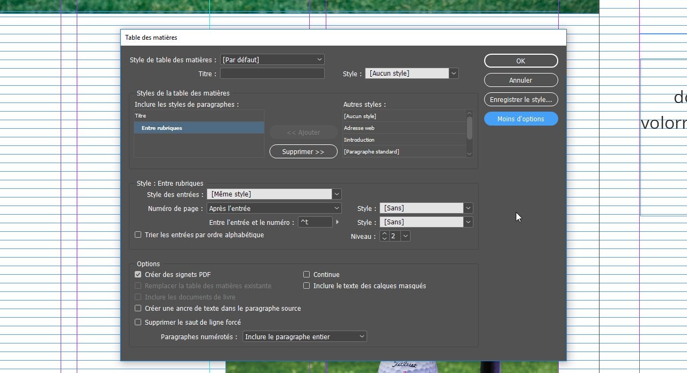Viewport: 687px width, 373px height.
Task: Open Niveau dropdown arrow
Action: (405, 236)
